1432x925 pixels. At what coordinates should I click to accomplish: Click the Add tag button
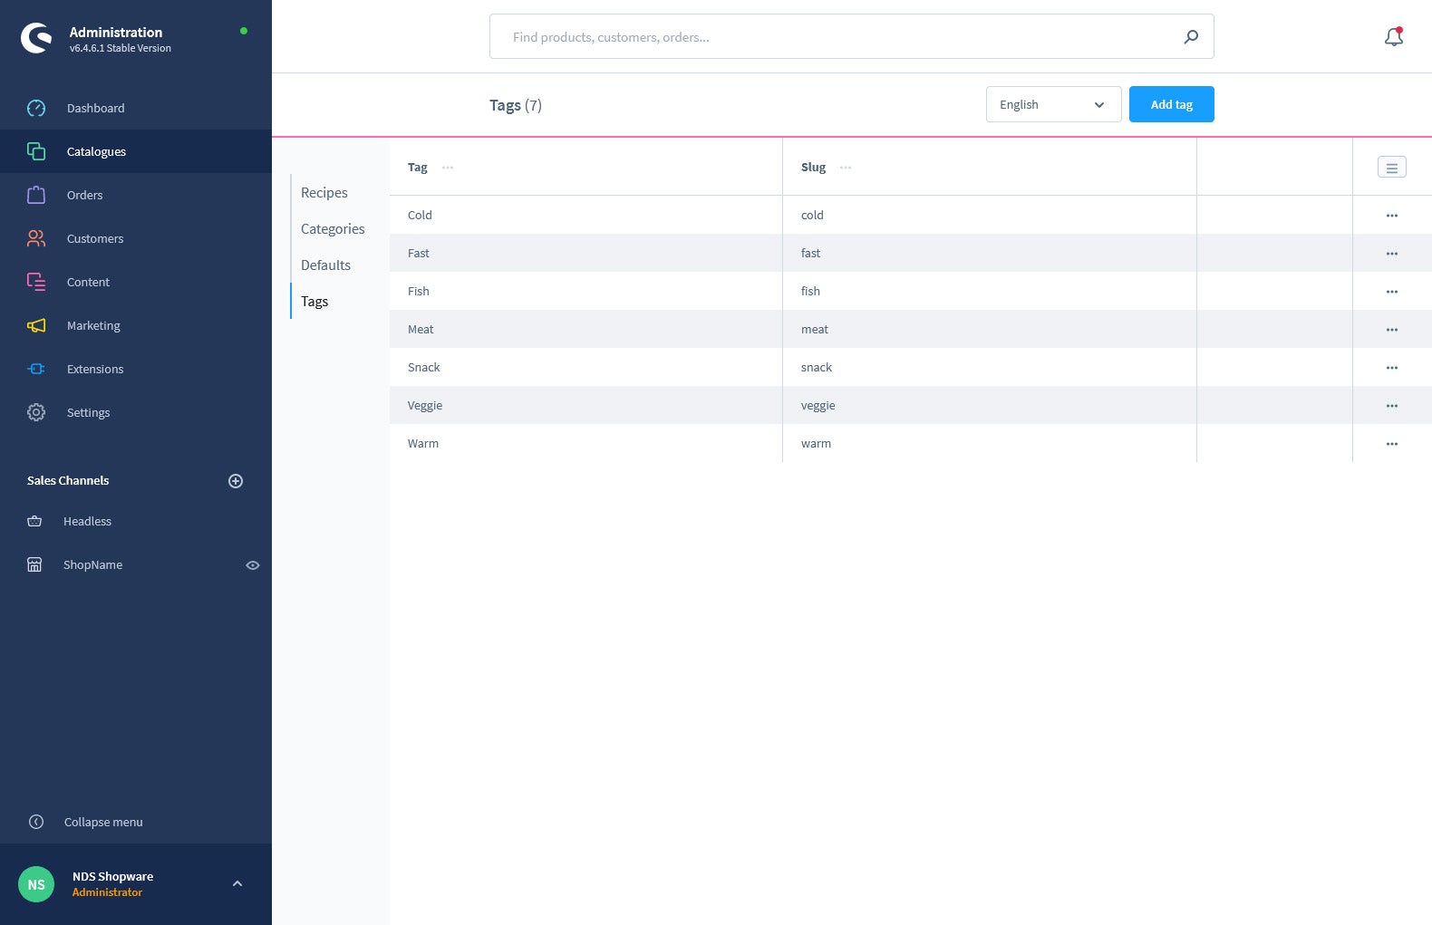click(x=1171, y=104)
